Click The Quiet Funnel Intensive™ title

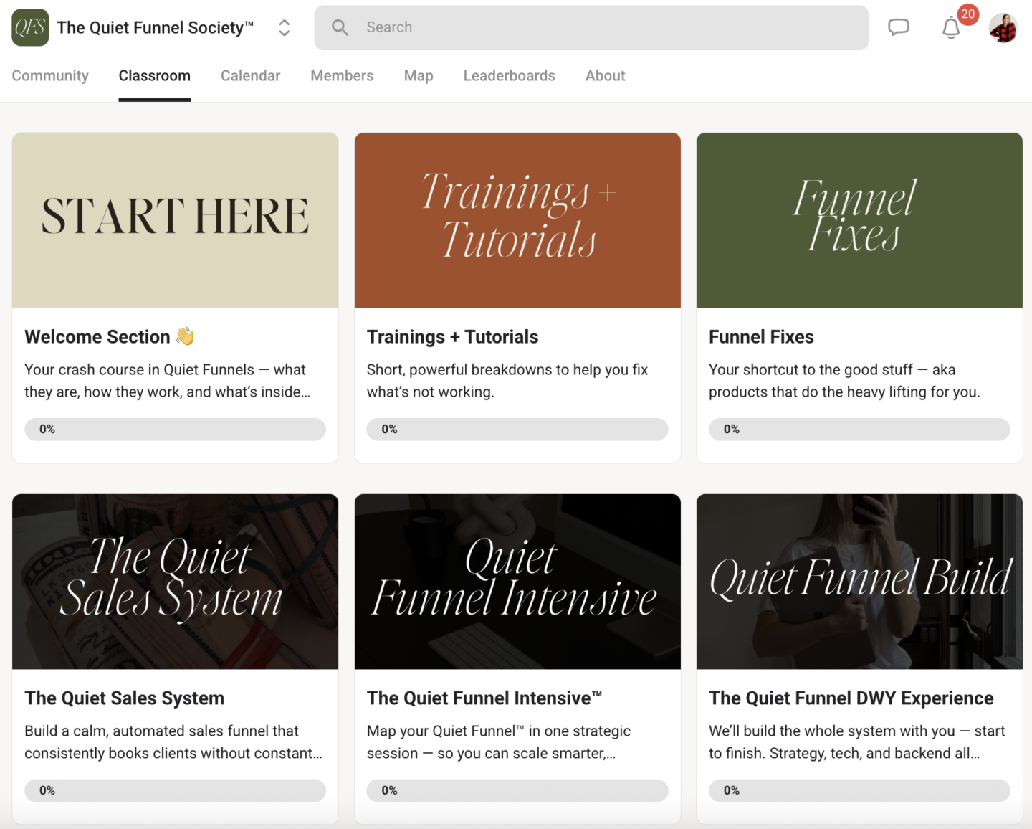coord(484,698)
